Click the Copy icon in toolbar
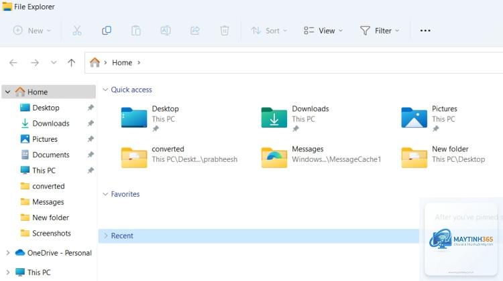The image size is (503, 281). pyautogui.click(x=107, y=31)
